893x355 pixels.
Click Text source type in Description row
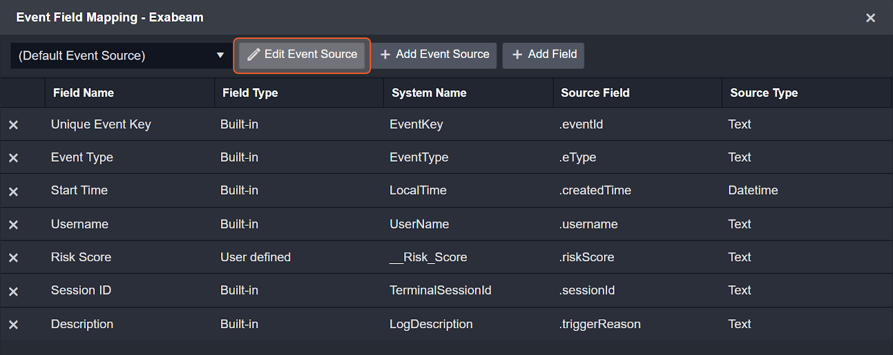(x=740, y=324)
